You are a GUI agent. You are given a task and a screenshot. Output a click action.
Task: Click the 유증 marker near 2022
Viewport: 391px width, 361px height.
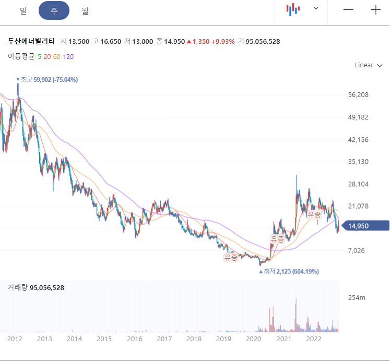tap(314, 214)
